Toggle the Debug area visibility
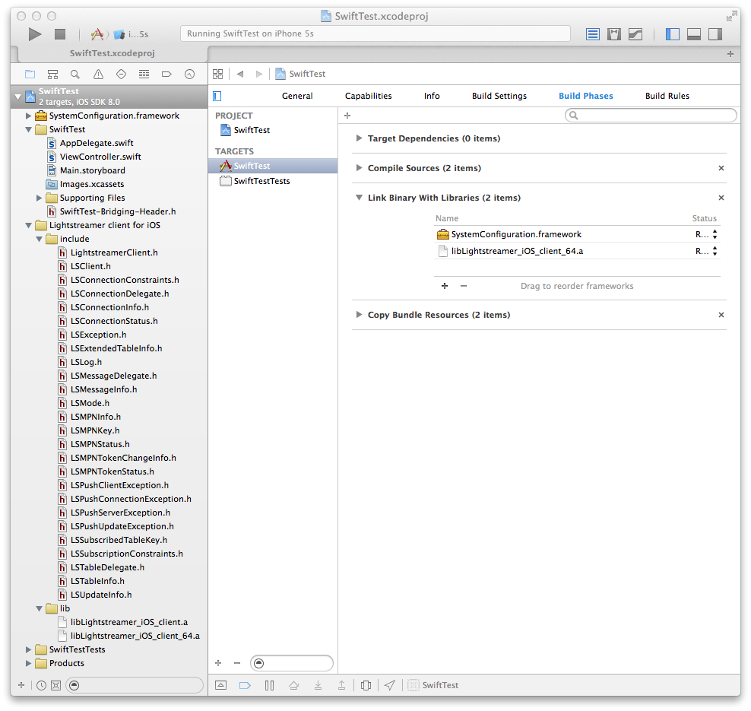 click(694, 34)
